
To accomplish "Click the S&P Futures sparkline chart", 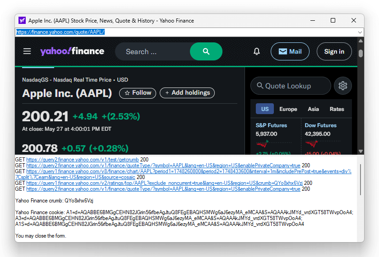I will (x=273, y=144).
